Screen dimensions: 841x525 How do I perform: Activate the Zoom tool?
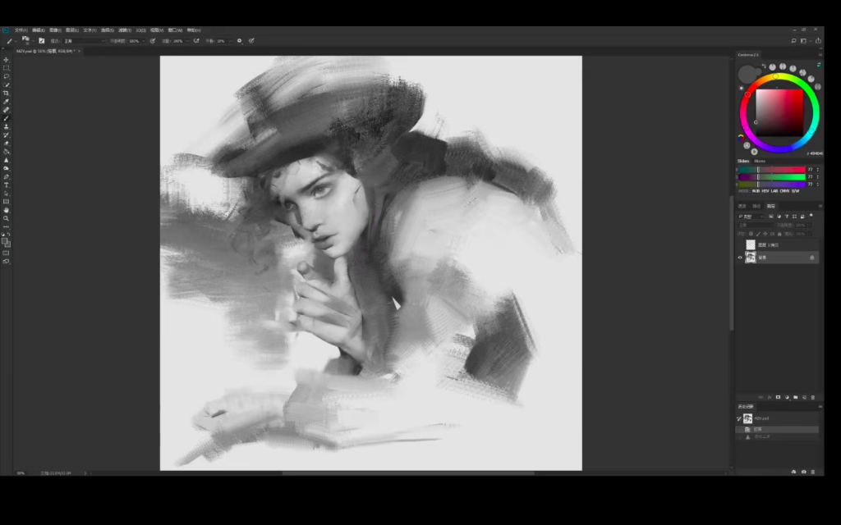[x=6, y=218]
